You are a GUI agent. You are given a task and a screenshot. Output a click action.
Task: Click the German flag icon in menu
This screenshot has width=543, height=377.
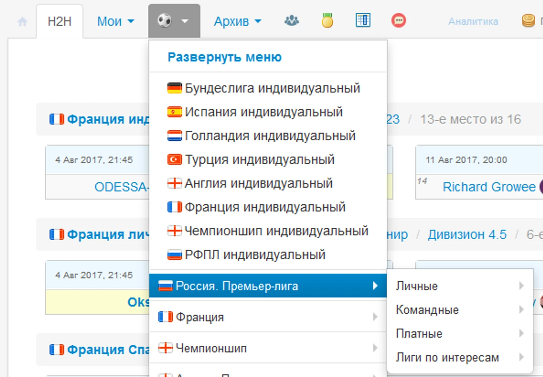click(x=174, y=88)
